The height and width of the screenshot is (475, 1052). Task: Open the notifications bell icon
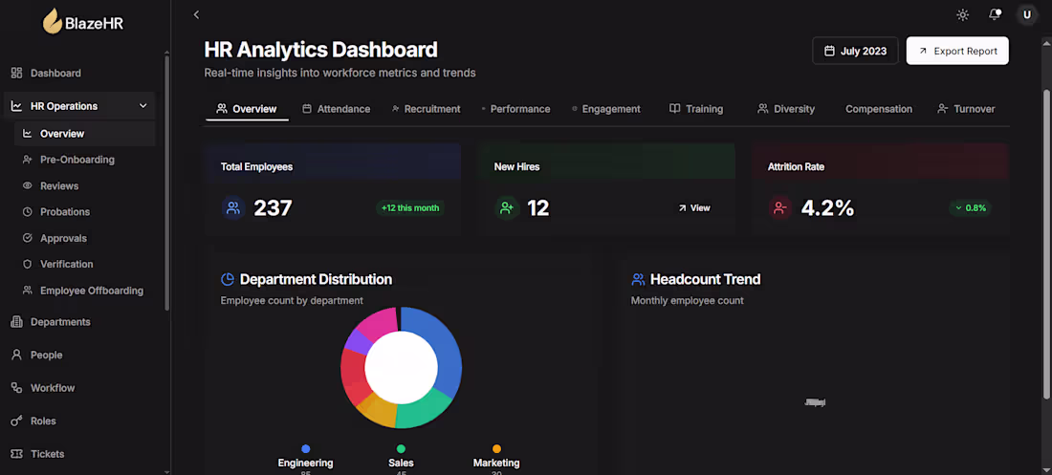995,14
